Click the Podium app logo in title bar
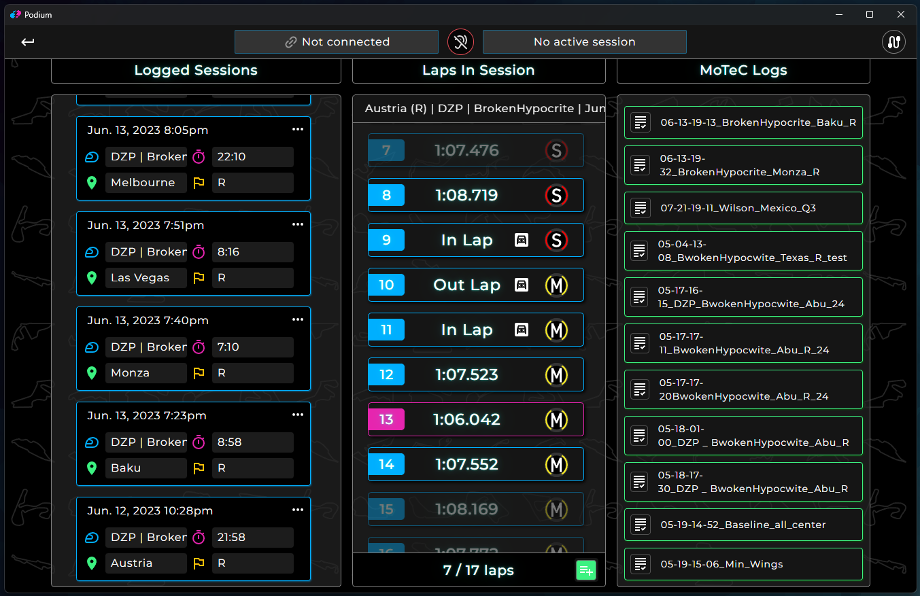 pos(16,14)
